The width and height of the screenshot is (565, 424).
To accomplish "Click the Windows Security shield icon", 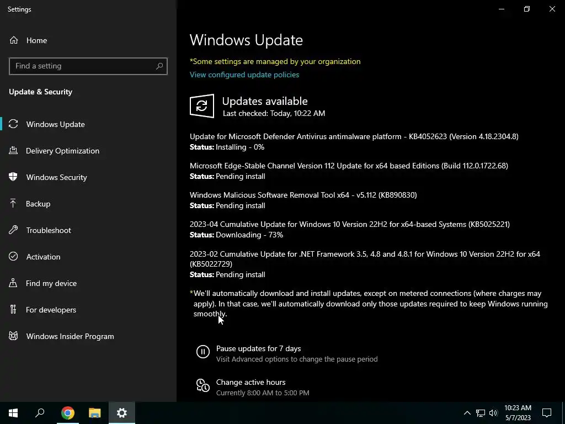I will [13, 177].
